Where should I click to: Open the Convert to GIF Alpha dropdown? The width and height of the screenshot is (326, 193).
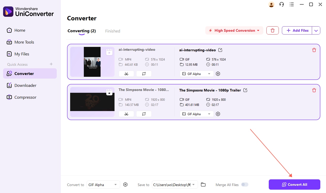click(x=103, y=184)
